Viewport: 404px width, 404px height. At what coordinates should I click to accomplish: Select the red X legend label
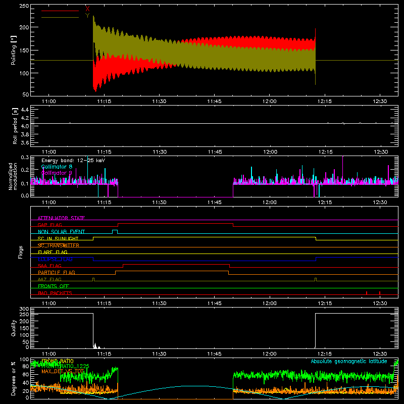click(87, 9)
